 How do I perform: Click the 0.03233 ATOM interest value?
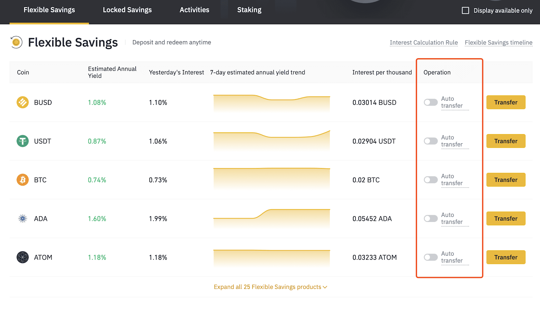(x=375, y=257)
